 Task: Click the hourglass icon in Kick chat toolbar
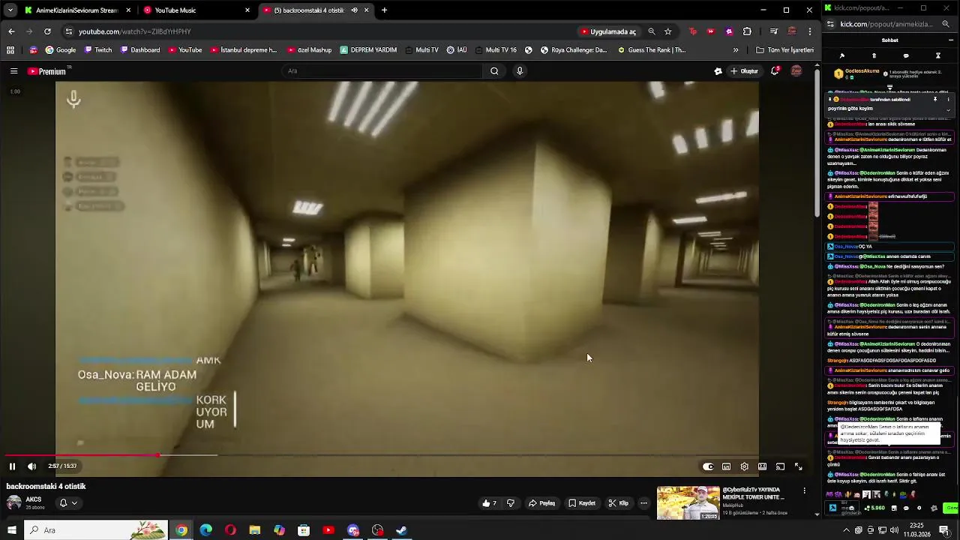pyautogui.click(x=937, y=56)
